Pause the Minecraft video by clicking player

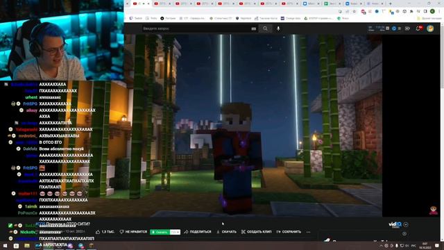(253, 126)
